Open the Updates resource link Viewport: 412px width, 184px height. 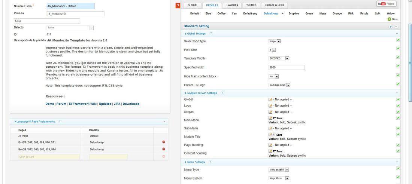point(105,104)
